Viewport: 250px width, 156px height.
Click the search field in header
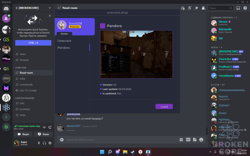tap(221, 8)
